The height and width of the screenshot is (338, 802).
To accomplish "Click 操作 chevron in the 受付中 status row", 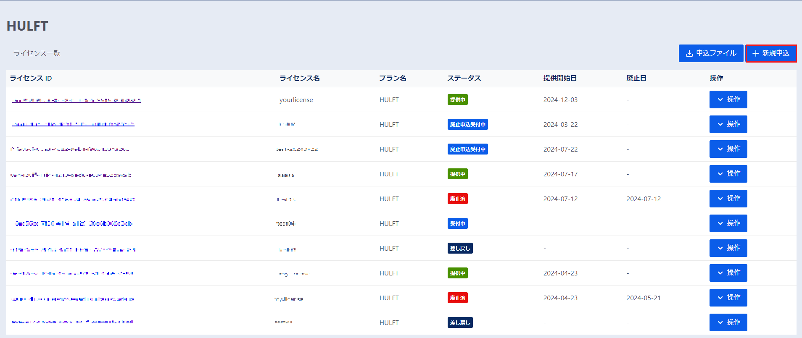I will tap(720, 223).
